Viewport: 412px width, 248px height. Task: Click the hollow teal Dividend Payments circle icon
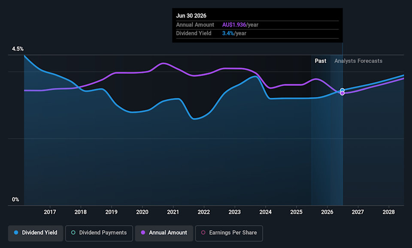coord(73,233)
